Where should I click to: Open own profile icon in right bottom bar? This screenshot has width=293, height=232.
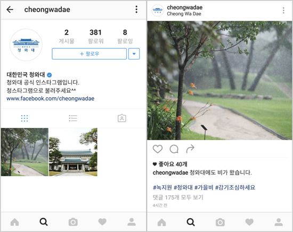click(x=279, y=222)
